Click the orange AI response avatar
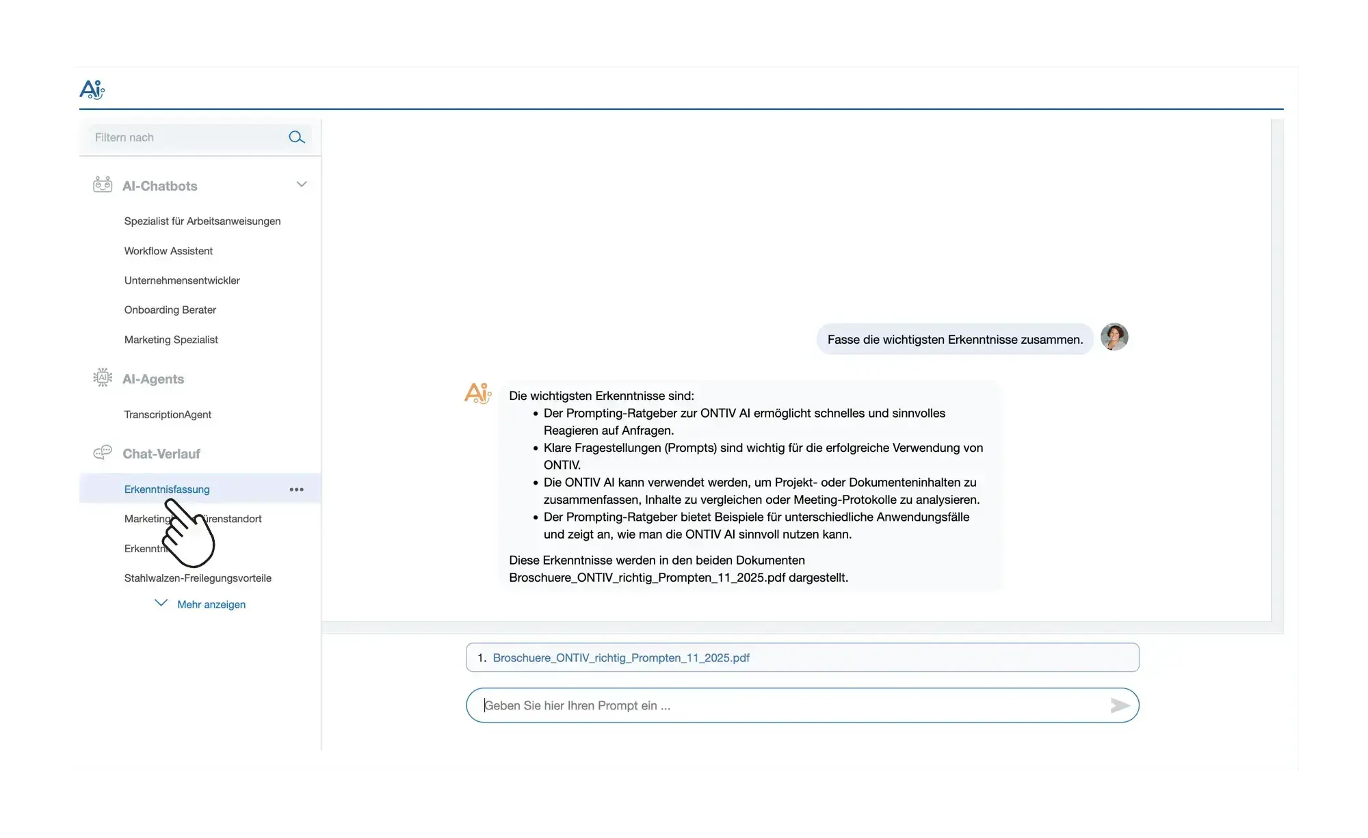Screen dimensions: 1368x838 (x=477, y=393)
